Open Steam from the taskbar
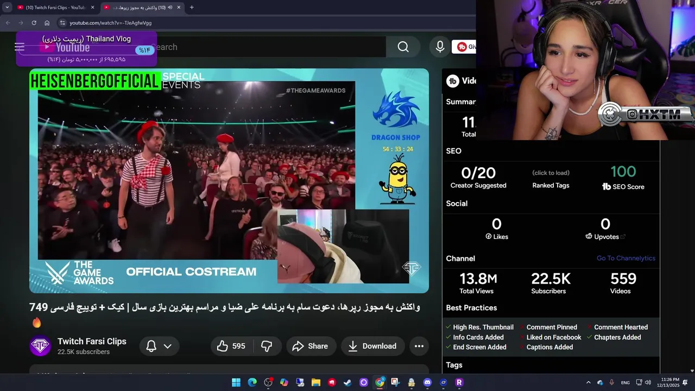Image resolution: width=695 pixels, height=391 pixels. (x=347, y=382)
